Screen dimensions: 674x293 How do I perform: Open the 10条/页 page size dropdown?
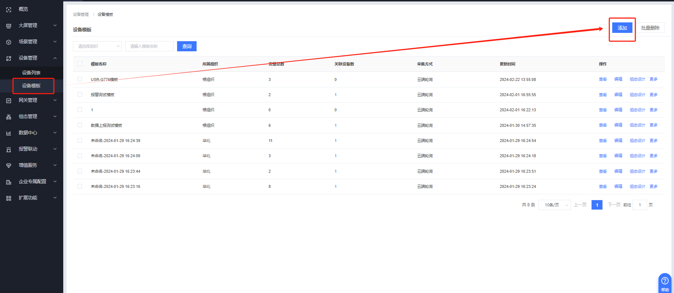pyautogui.click(x=554, y=205)
